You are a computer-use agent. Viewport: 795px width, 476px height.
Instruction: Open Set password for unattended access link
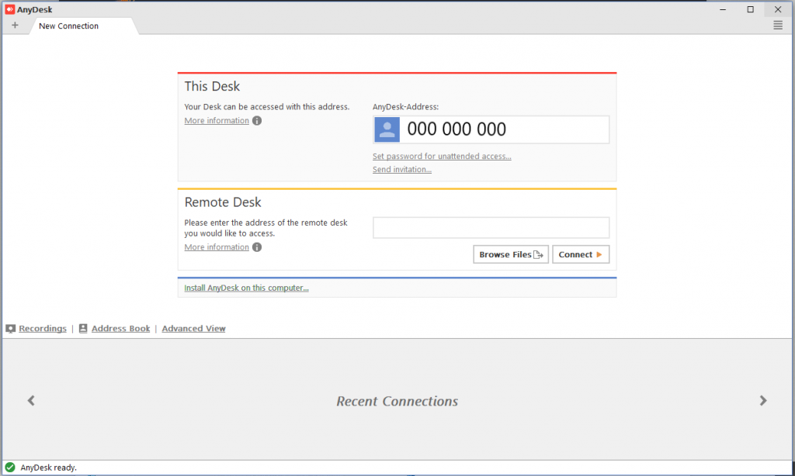click(442, 157)
